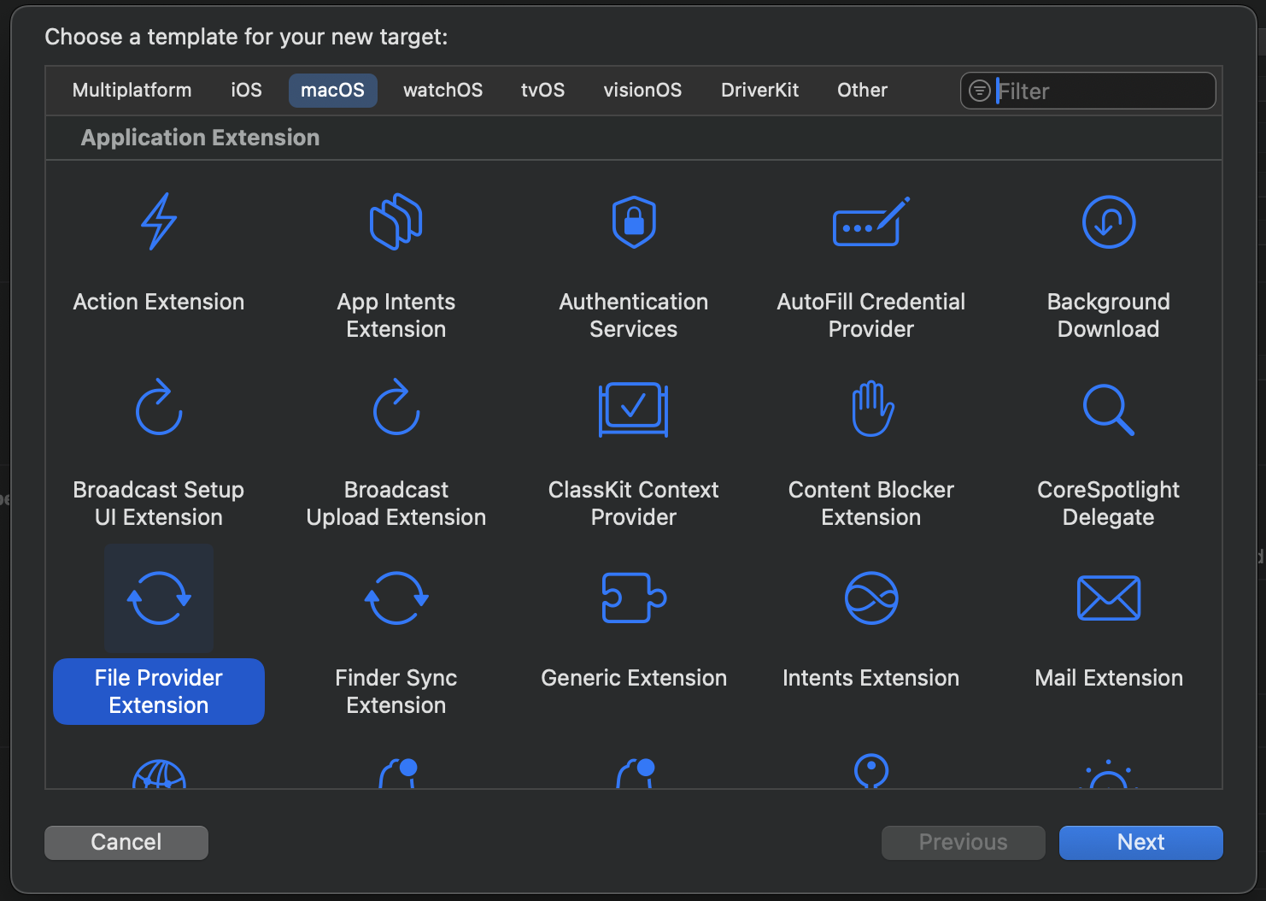Viewport: 1266px width, 901px height.
Task: Pick the AutoFill Credential Provider icon
Action: point(871,221)
